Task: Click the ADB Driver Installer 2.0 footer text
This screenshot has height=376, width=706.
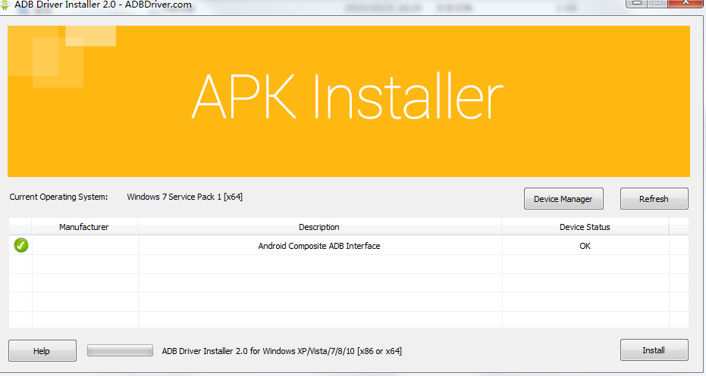Action: pos(282,351)
